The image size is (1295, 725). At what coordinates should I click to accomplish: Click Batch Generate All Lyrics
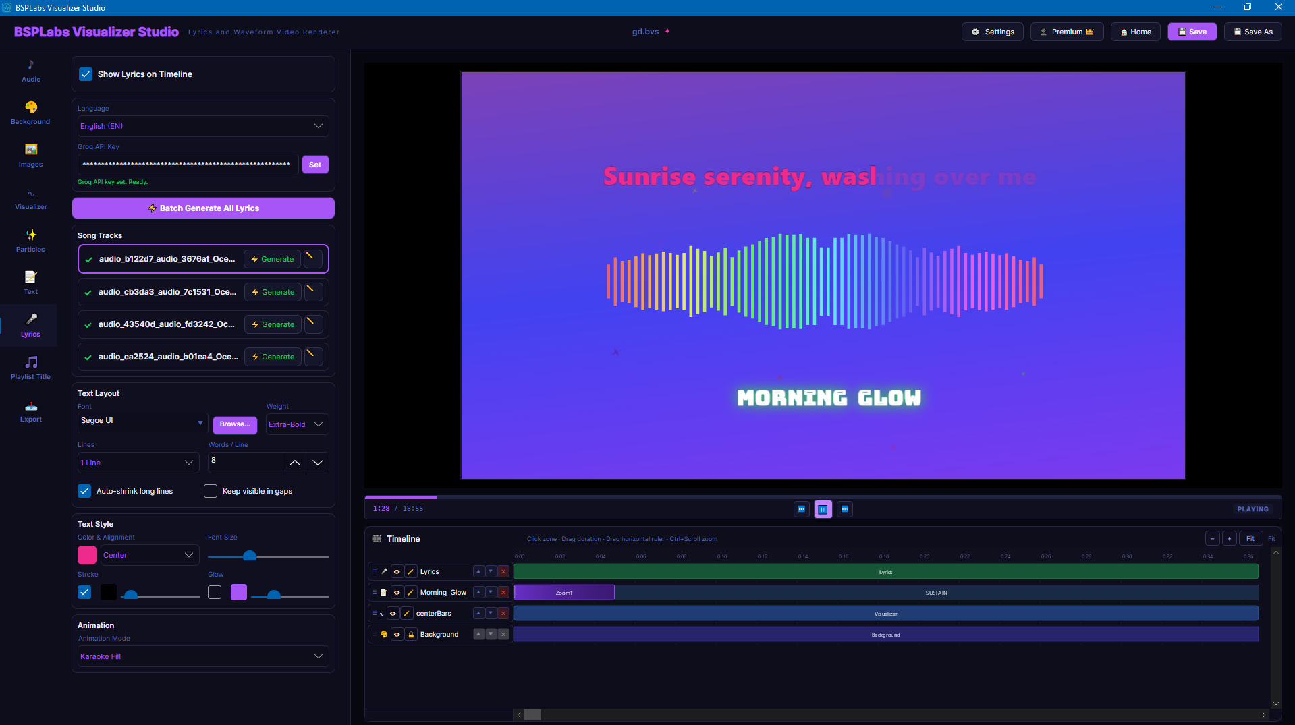203,208
